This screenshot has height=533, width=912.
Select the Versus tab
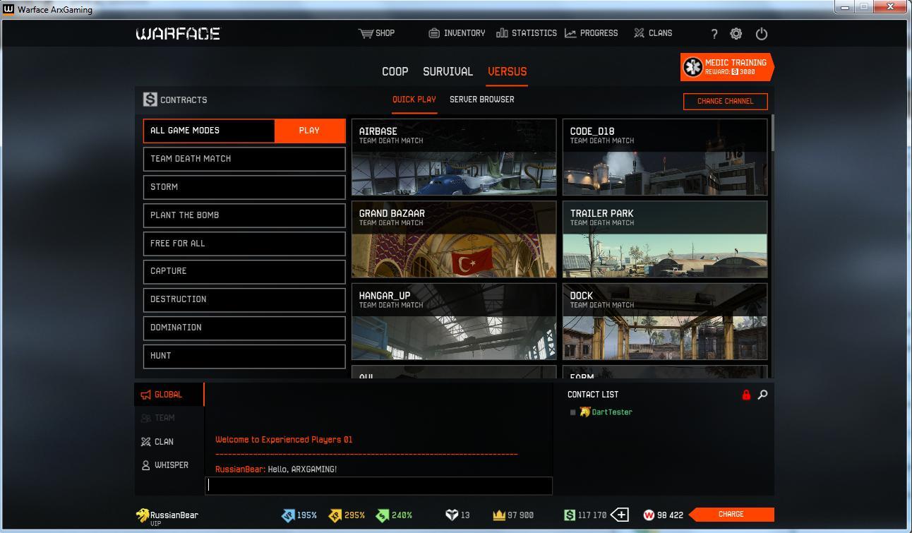click(x=507, y=71)
